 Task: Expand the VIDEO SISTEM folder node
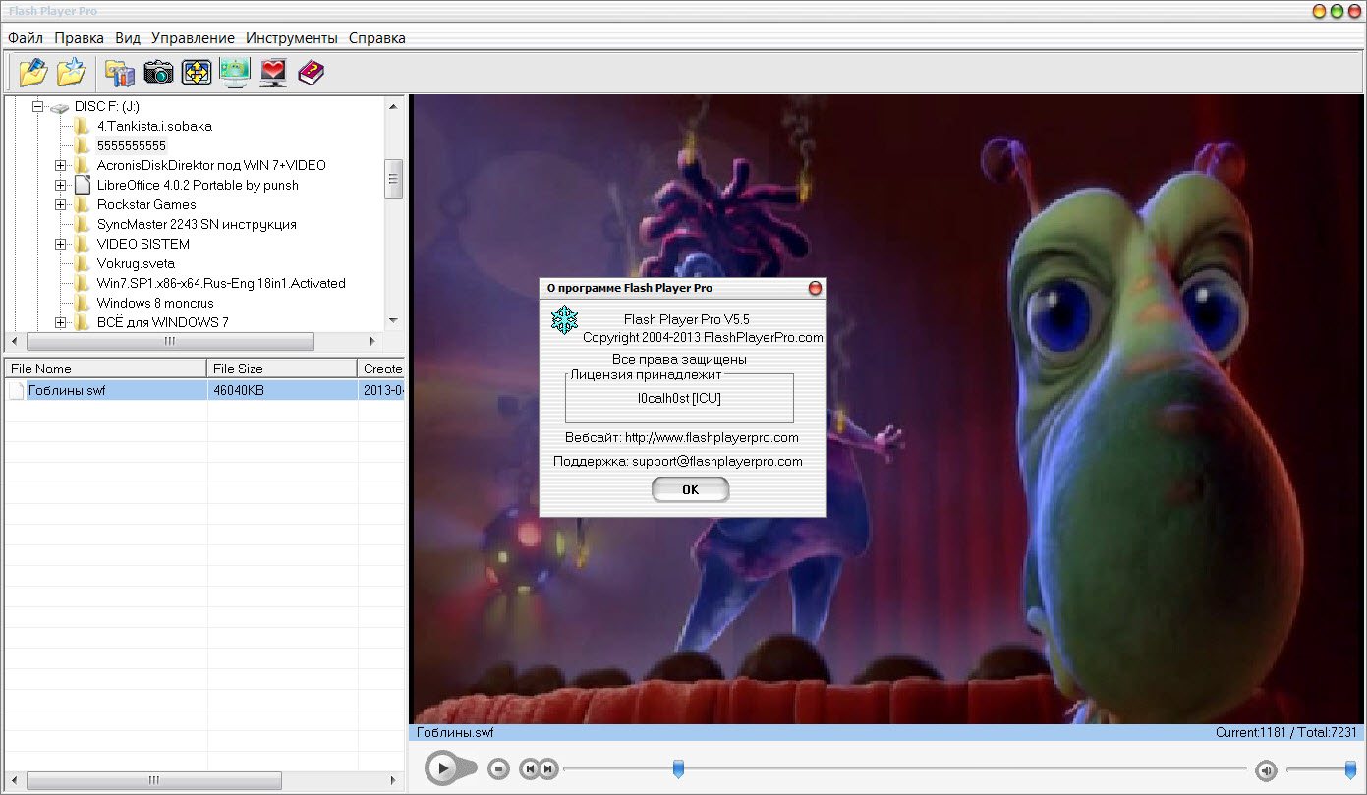point(61,244)
